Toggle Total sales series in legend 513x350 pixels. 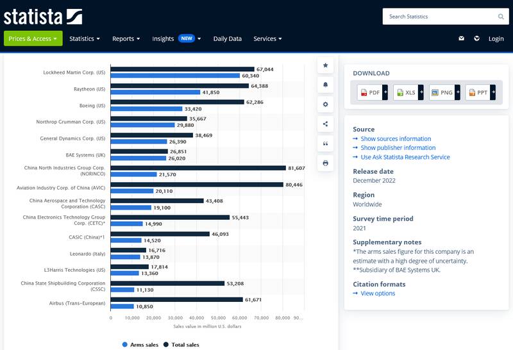[181, 345]
